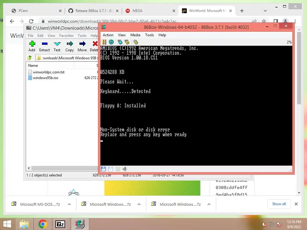Click the 86Box emulated display screen
Screen dimensions: 307x230
click(x=196, y=106)
